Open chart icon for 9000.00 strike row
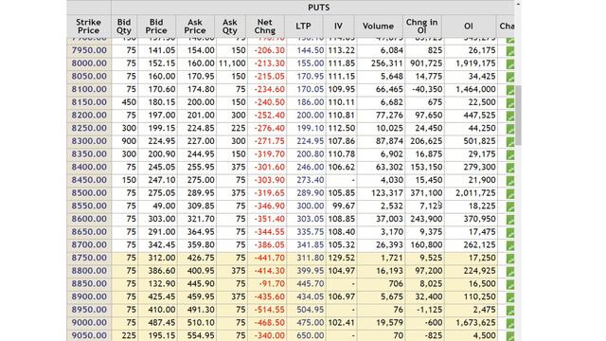 510,323
